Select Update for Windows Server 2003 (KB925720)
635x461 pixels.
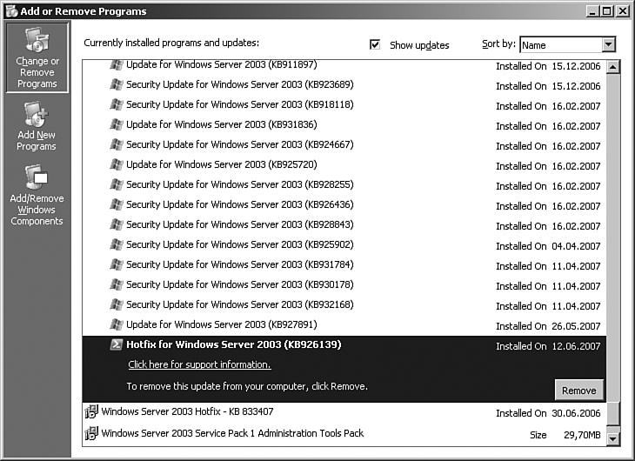(x=344, y=165)
